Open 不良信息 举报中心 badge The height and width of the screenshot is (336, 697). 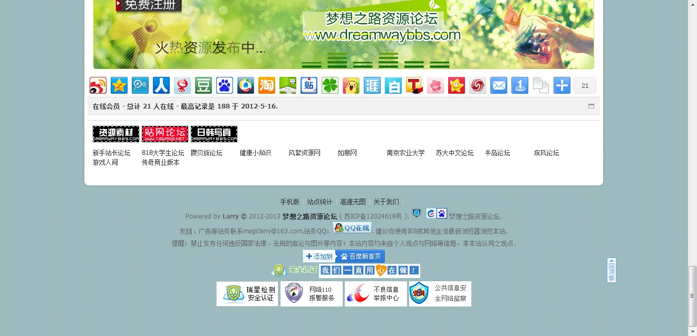pos(376,294)
